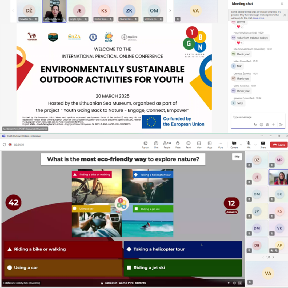Click the G avatar next to hello! message
Screen dimensions: 288x288
click(x=233, y=103)
